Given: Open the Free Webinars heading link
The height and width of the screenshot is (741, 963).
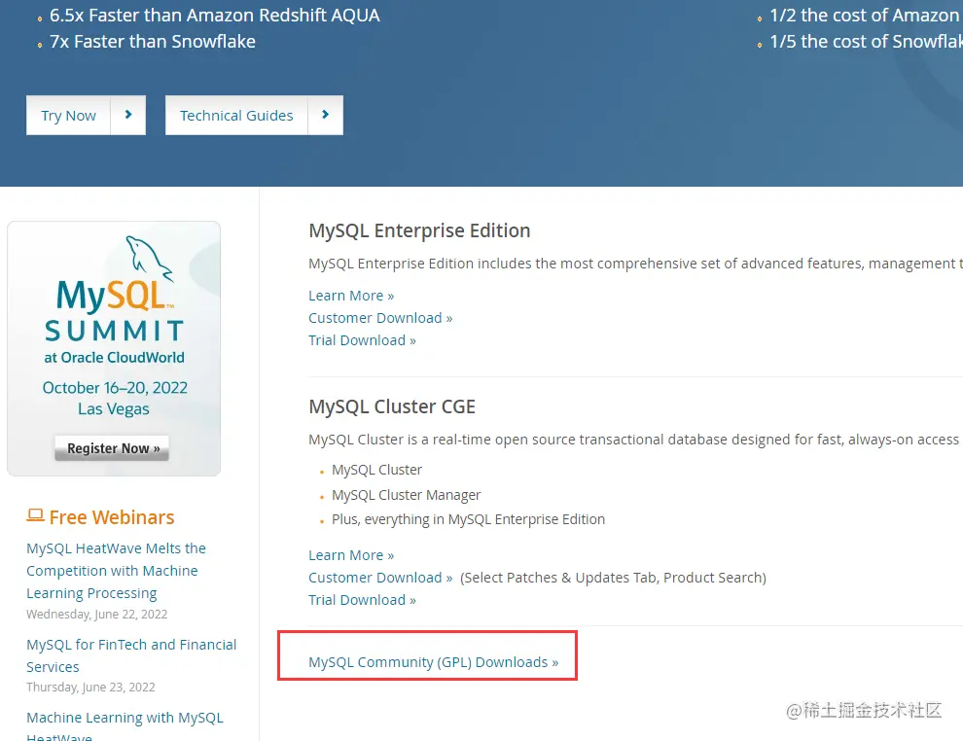Looking at the screenshot, I should point(112,517).
